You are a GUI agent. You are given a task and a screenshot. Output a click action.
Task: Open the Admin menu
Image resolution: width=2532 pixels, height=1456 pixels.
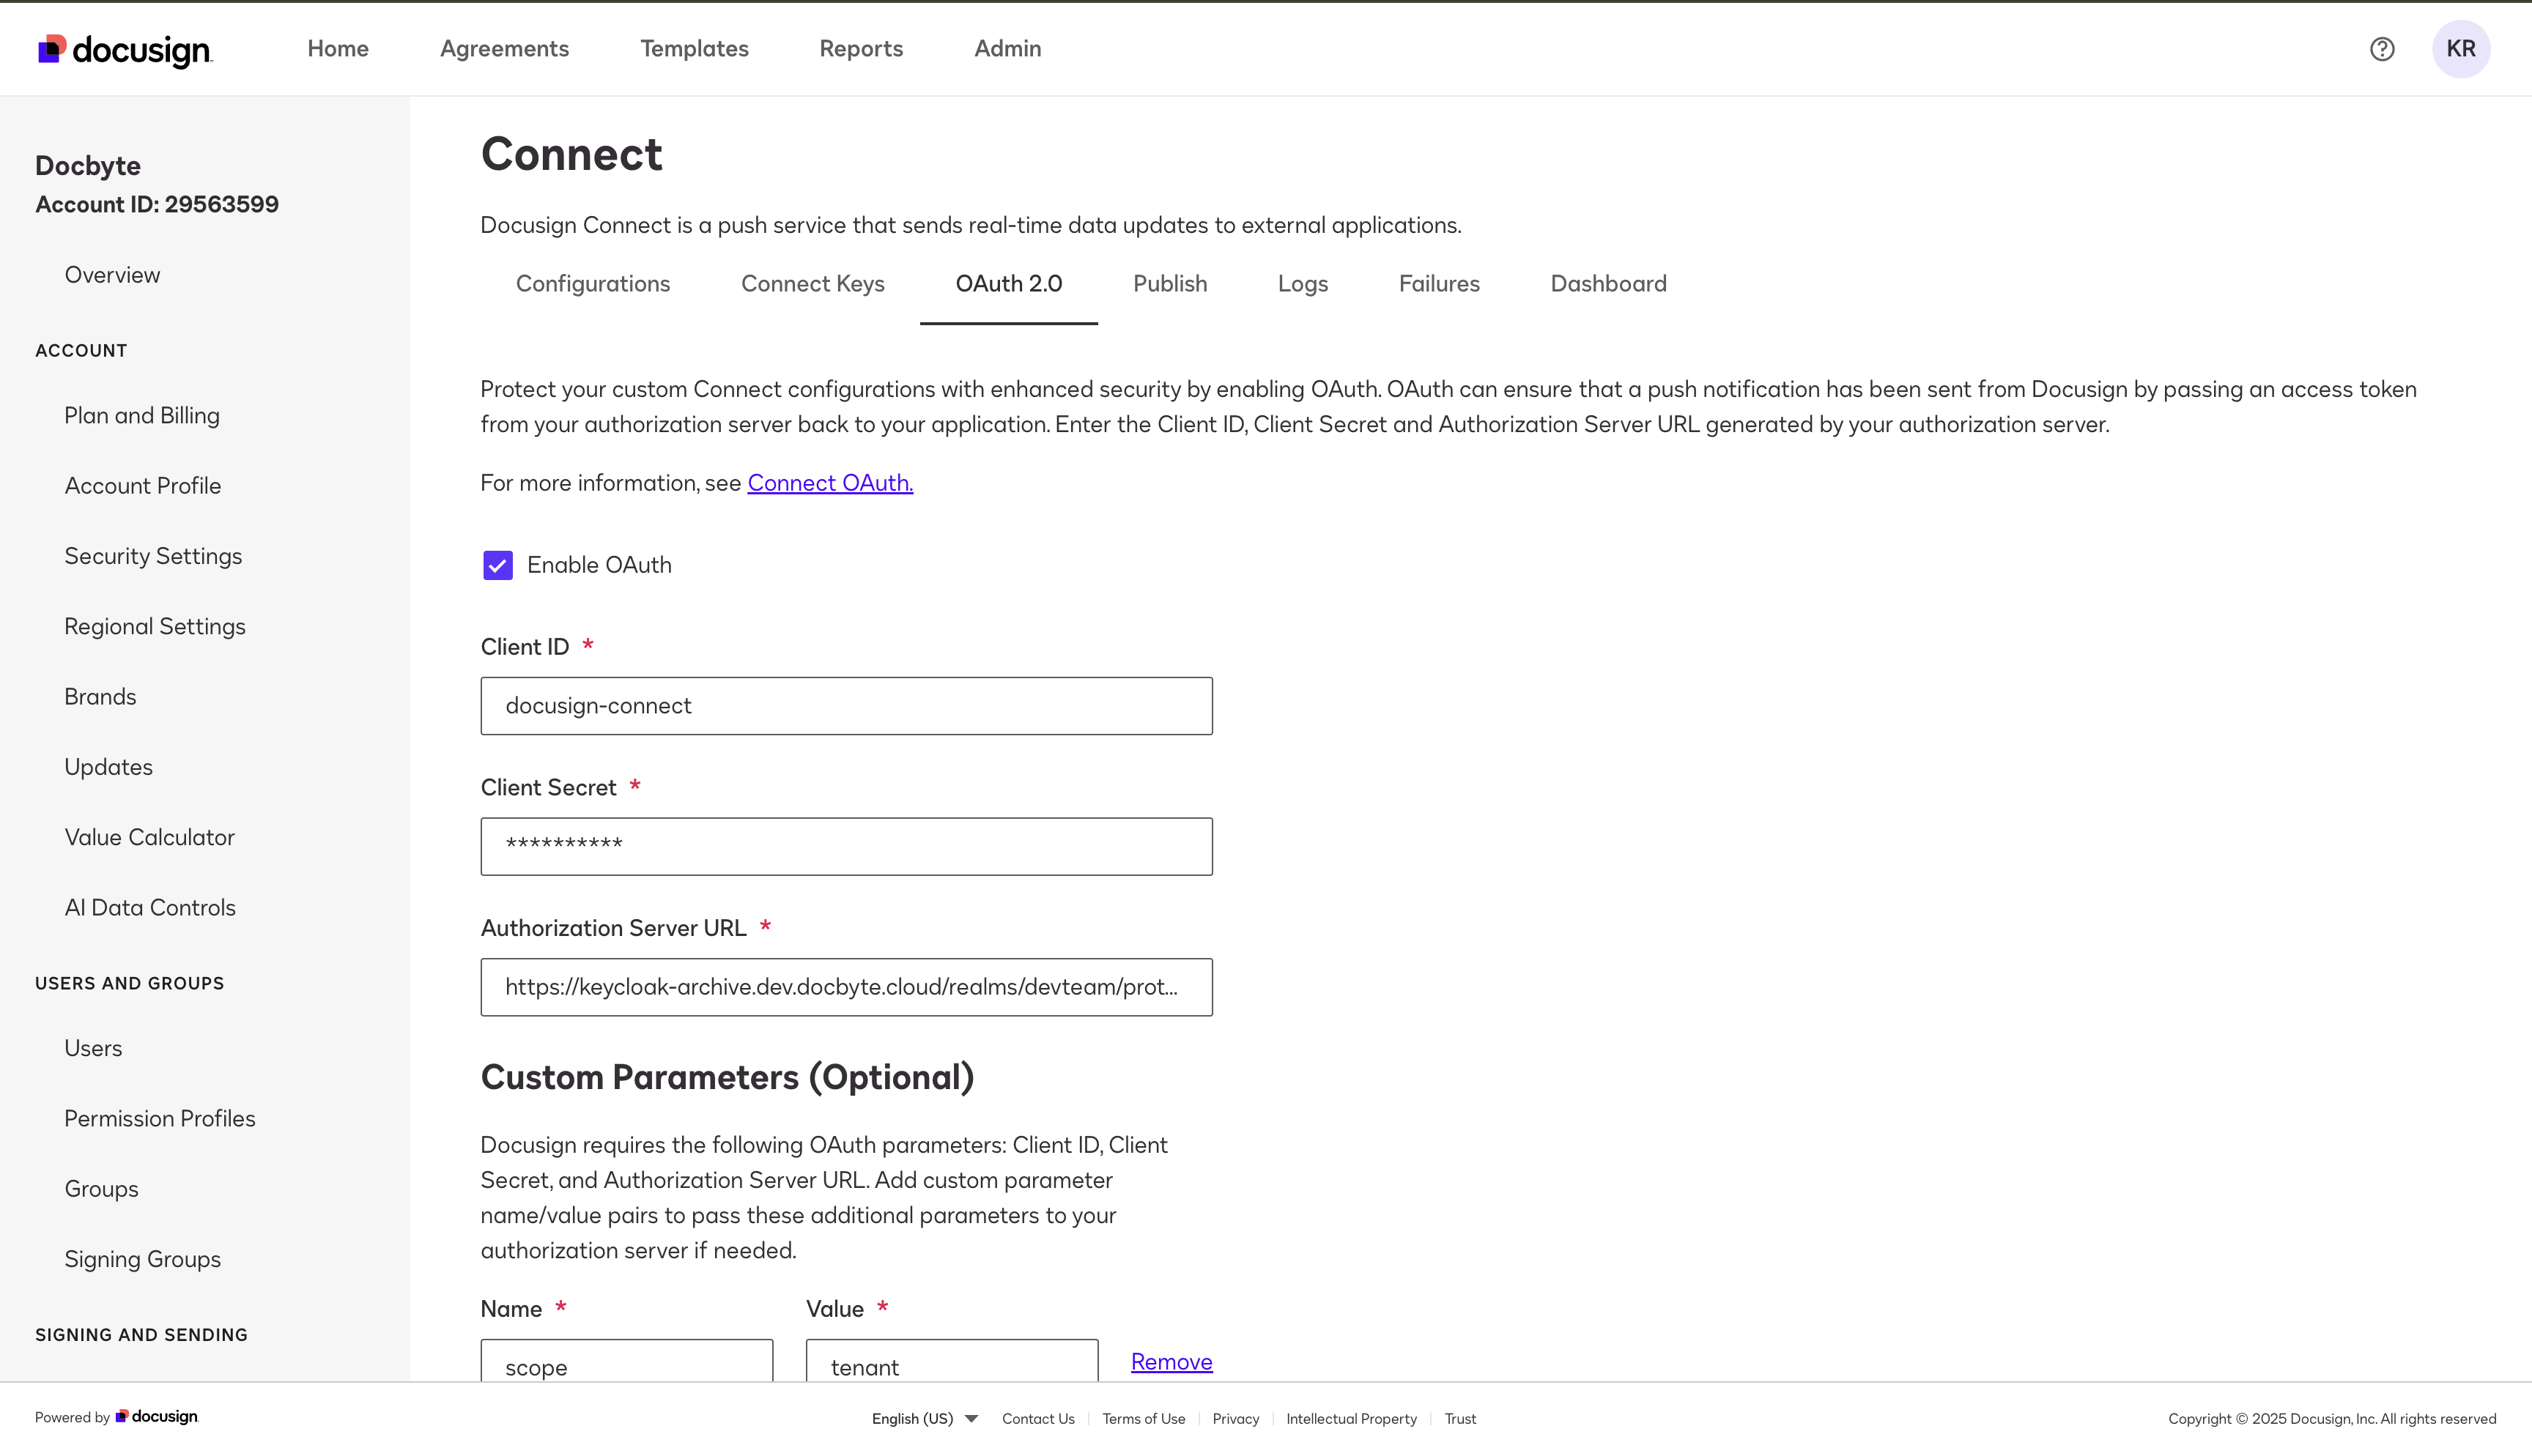pos(1007,48)
